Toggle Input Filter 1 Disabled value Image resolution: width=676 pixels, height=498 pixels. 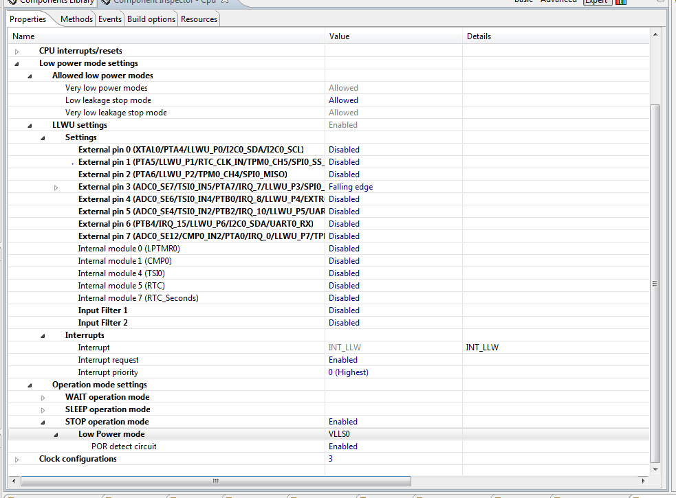[x=344, y=310]
